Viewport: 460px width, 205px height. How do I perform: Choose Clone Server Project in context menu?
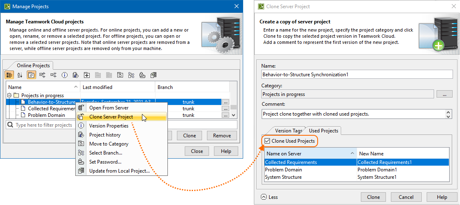pos(111,117)
